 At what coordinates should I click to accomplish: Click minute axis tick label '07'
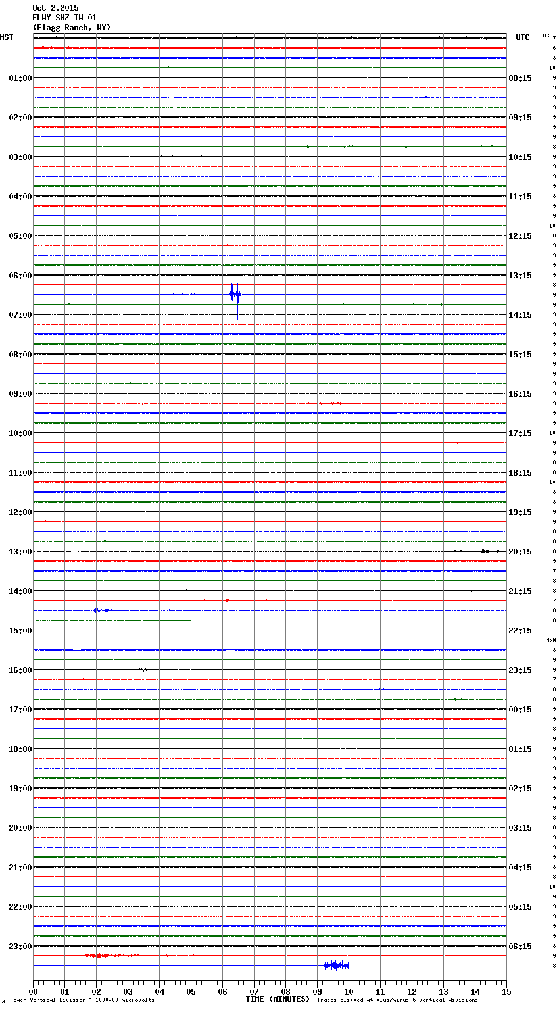[254, 991]
